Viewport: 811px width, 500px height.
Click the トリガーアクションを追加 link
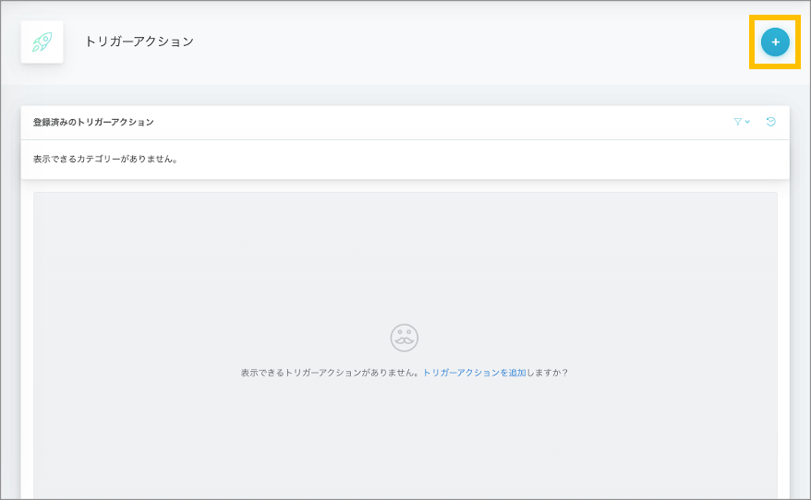coord(474,373)
